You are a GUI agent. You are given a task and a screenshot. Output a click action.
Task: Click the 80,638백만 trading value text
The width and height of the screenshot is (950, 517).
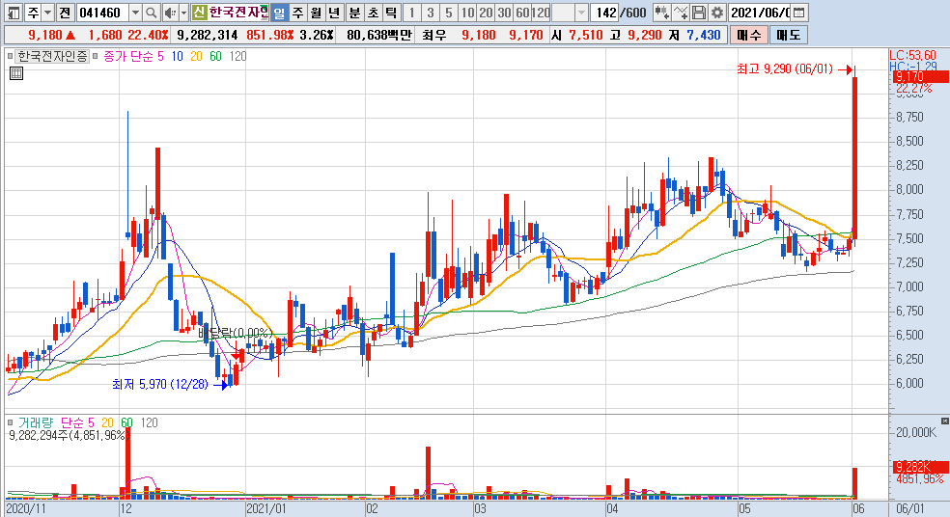tap(378, 35)
